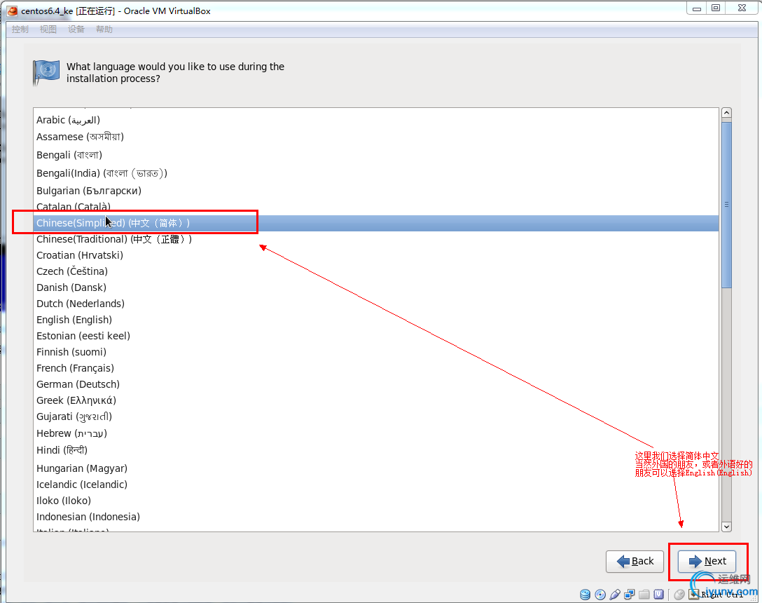Image resolution: width=762 pixels, height=603 pixels.
Task: Minimize the VirtualBox window
Action: [696, 8]
